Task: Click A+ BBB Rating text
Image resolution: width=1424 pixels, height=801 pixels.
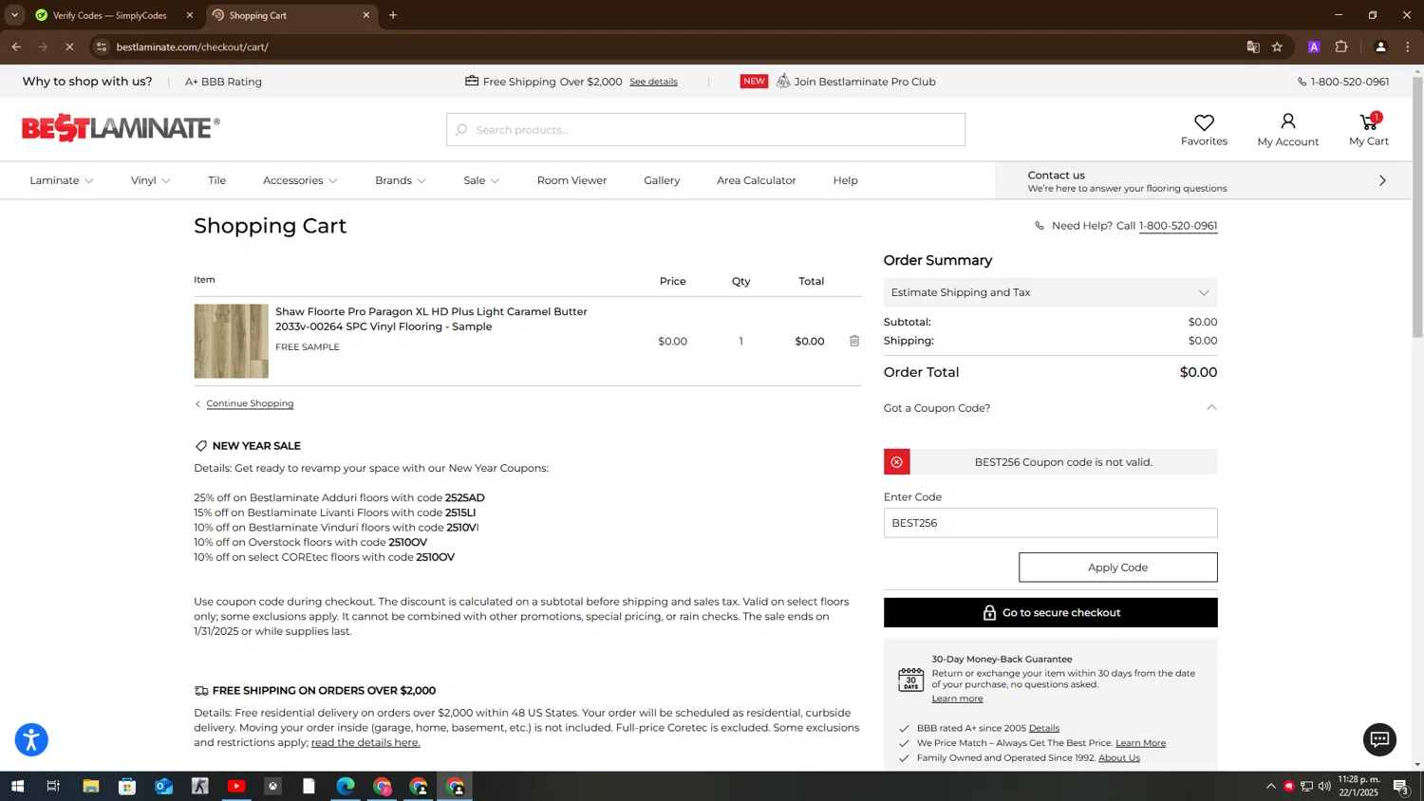Action: tap(223, 82)
